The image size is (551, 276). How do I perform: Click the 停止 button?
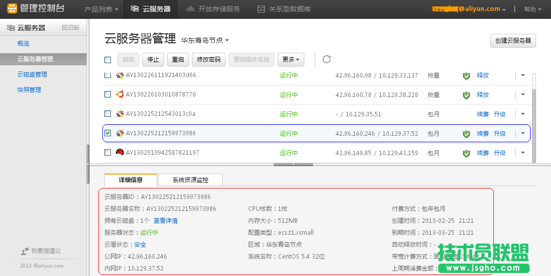(x=153, y=60)
